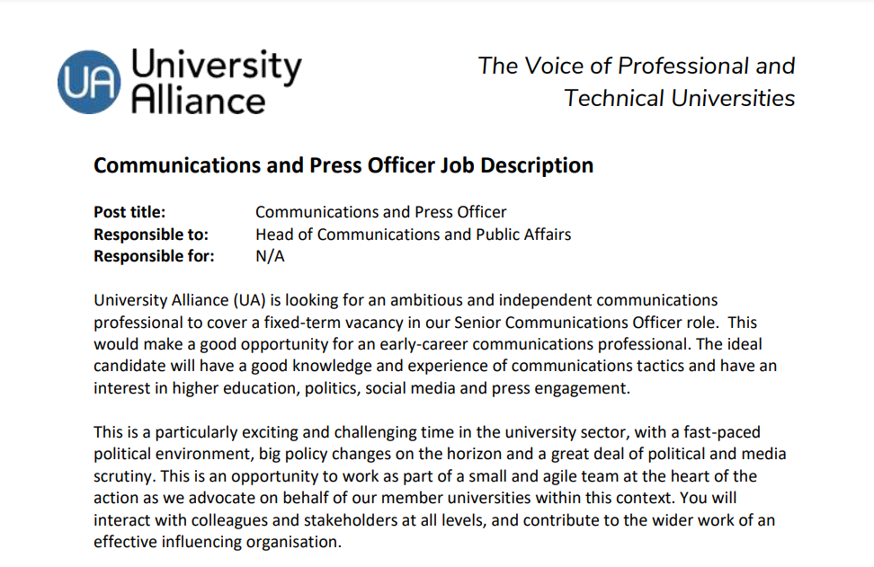Click 'Head of Communications and Public Affairs' text
The width and height of the screenshot is (874, 567).
click(x=413, y=235)
